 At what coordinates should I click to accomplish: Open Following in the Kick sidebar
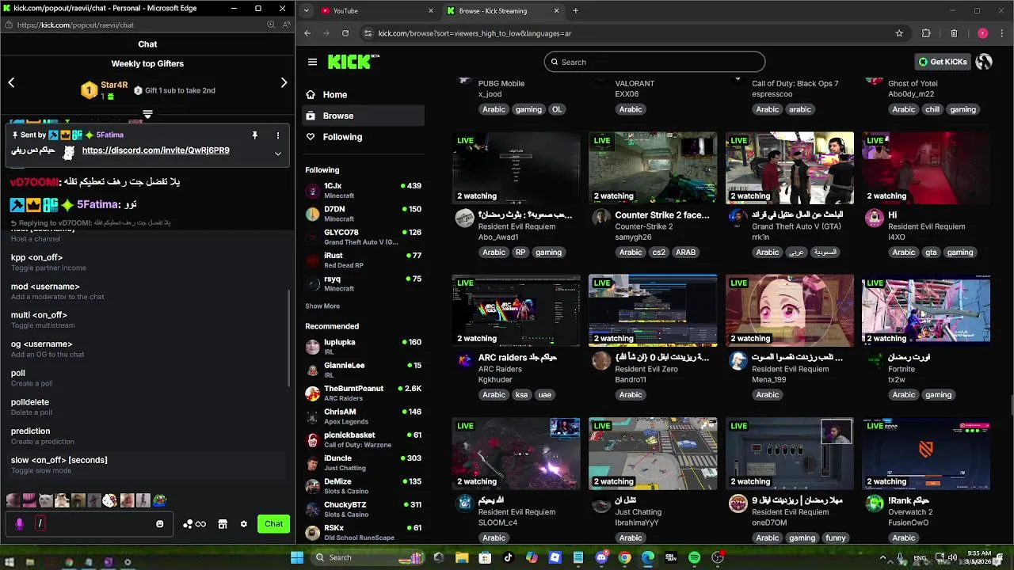tap(363, 137)
